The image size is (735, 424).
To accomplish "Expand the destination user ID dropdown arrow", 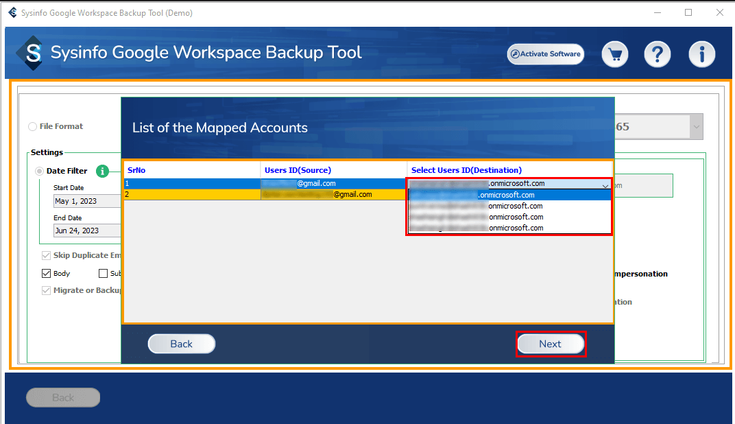I will pos(605,185).
